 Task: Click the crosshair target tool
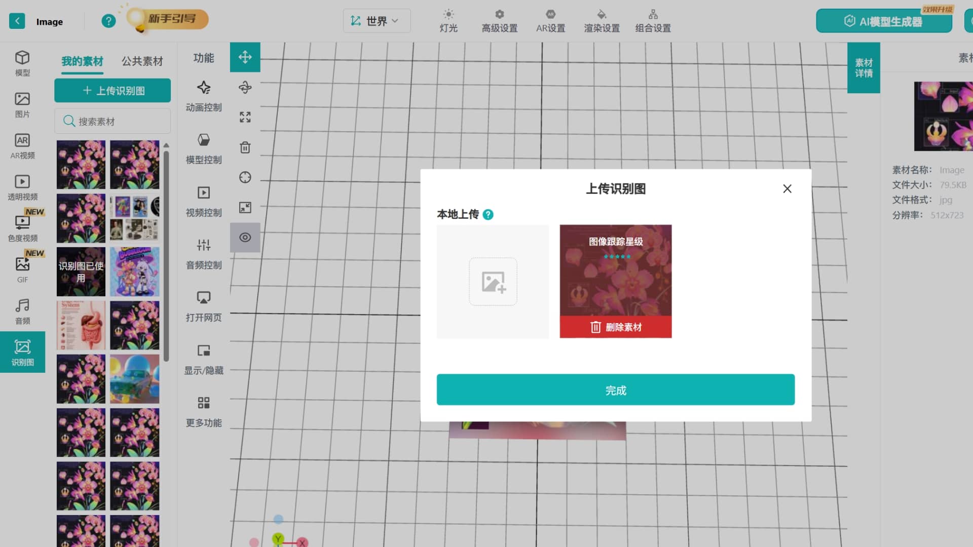click(x=245, y=177)
